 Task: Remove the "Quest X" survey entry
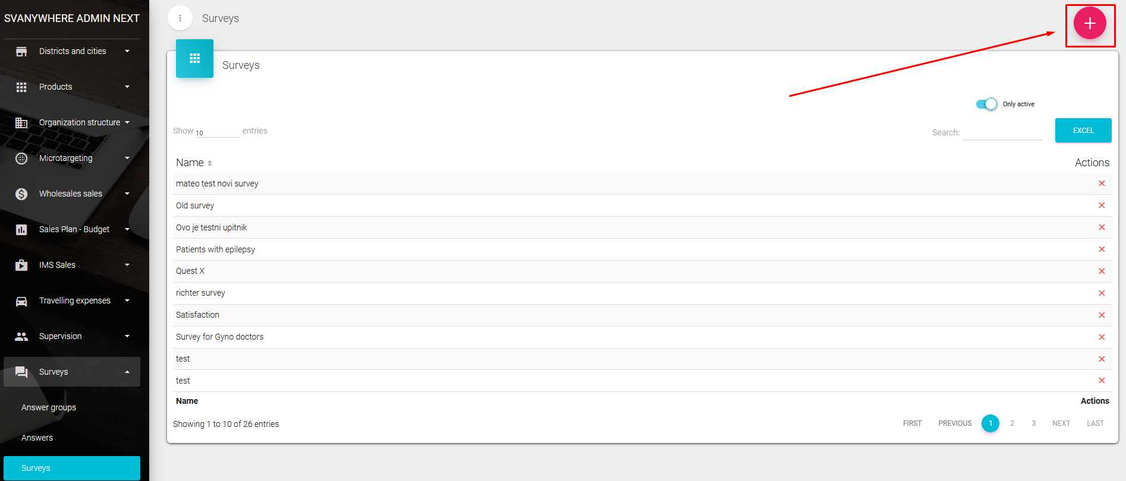click(x=1101, y=271)
